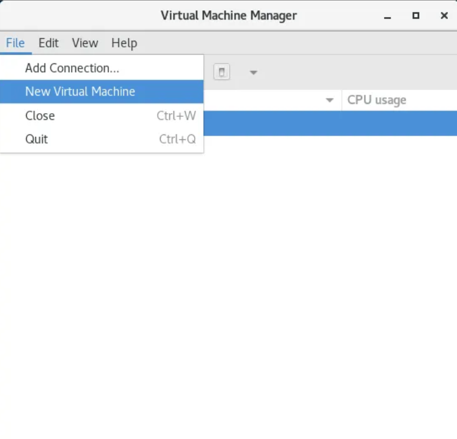Click the Name column sort arrow
The height and width of the screenshot is (439, 457).
point(329,100)
